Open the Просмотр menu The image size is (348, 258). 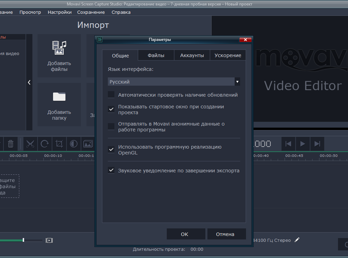pos(30,12)
